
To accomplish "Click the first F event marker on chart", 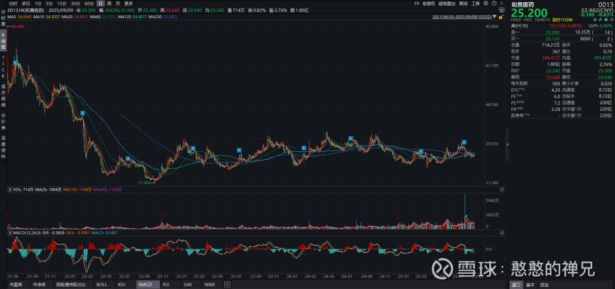I will pos(16,62).
